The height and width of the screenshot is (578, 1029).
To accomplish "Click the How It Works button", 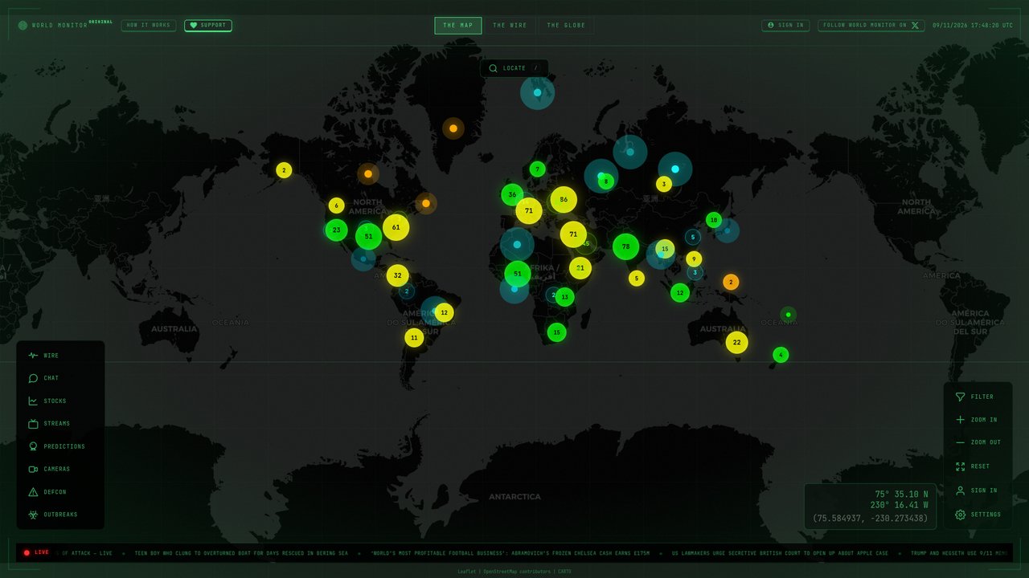I will click(149, 25).
